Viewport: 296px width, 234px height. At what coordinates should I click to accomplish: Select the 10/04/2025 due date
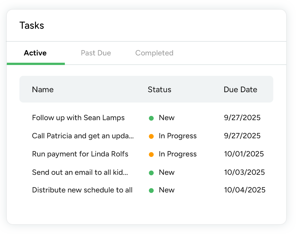245,190
